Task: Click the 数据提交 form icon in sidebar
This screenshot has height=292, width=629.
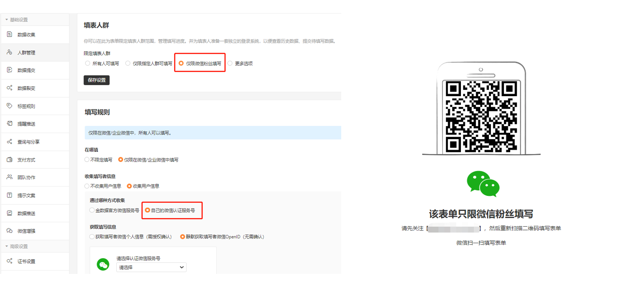Action: tap(9, 70)
